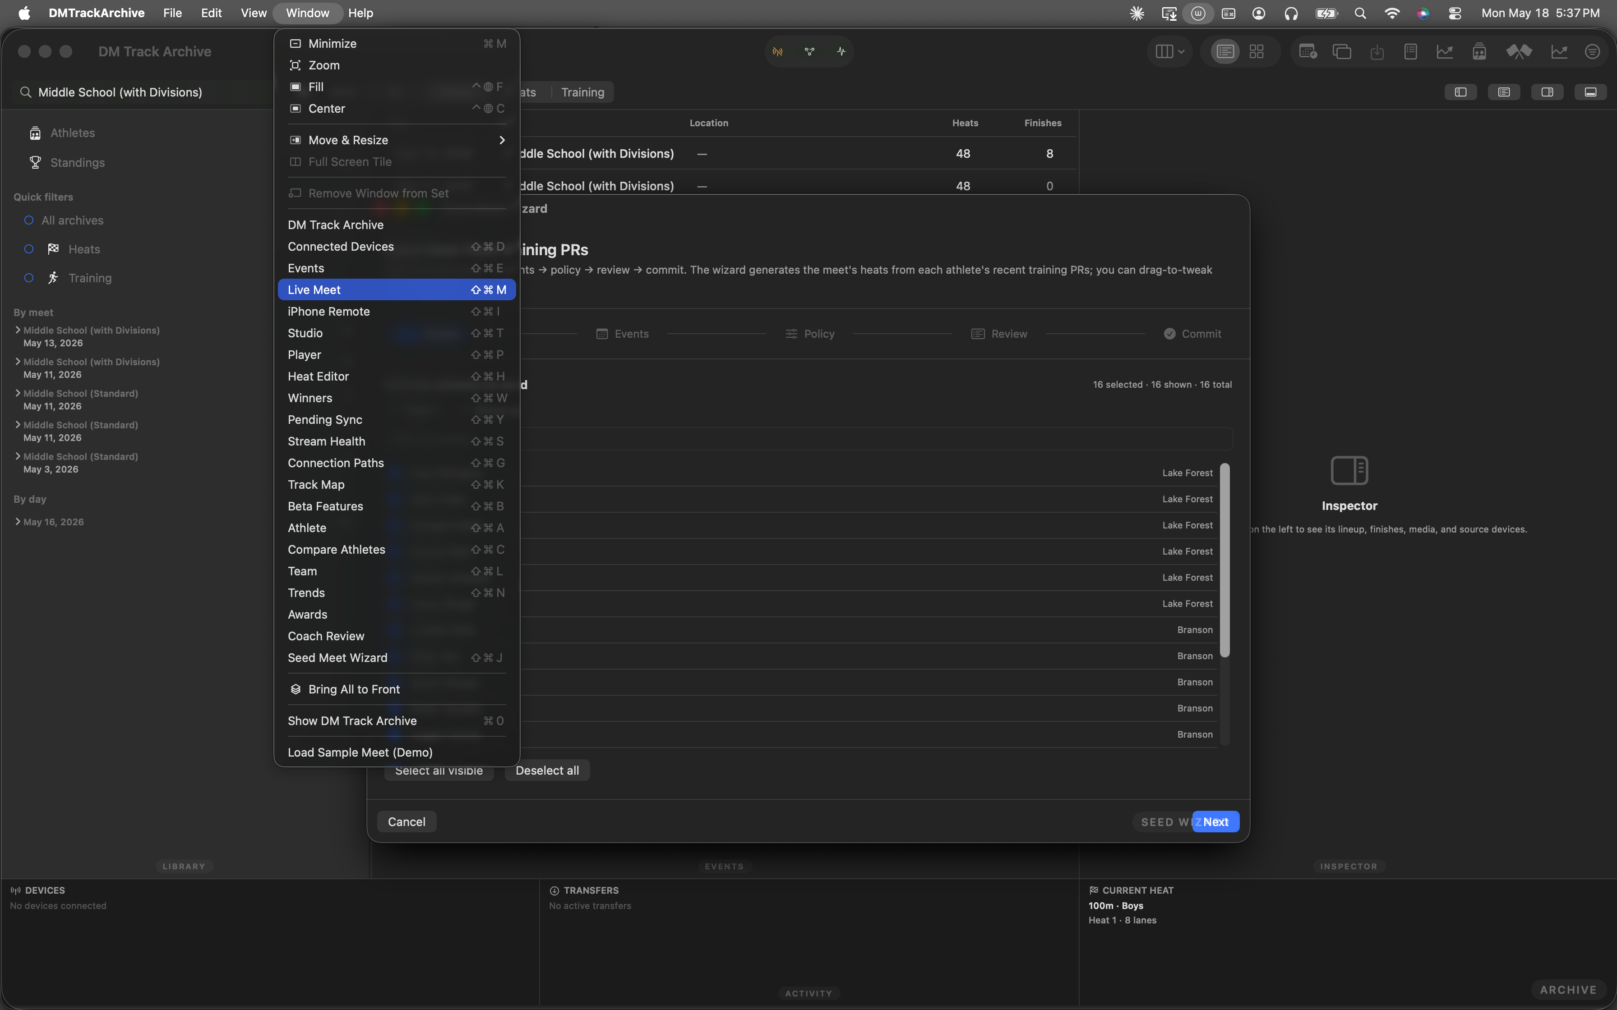Open the Help menu
Image resolution: width=1617 pixels, height=1010 pixels.
click(x=360, y=14)
